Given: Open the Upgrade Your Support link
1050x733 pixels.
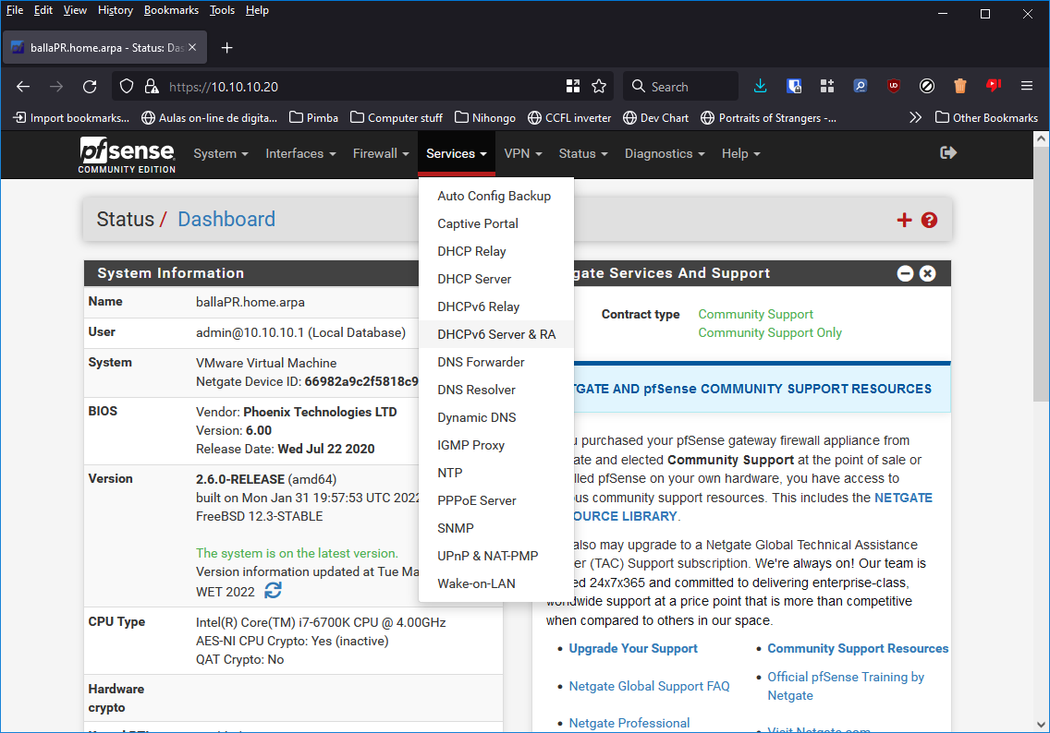Looking at the screenshot, I should [633, 648].
